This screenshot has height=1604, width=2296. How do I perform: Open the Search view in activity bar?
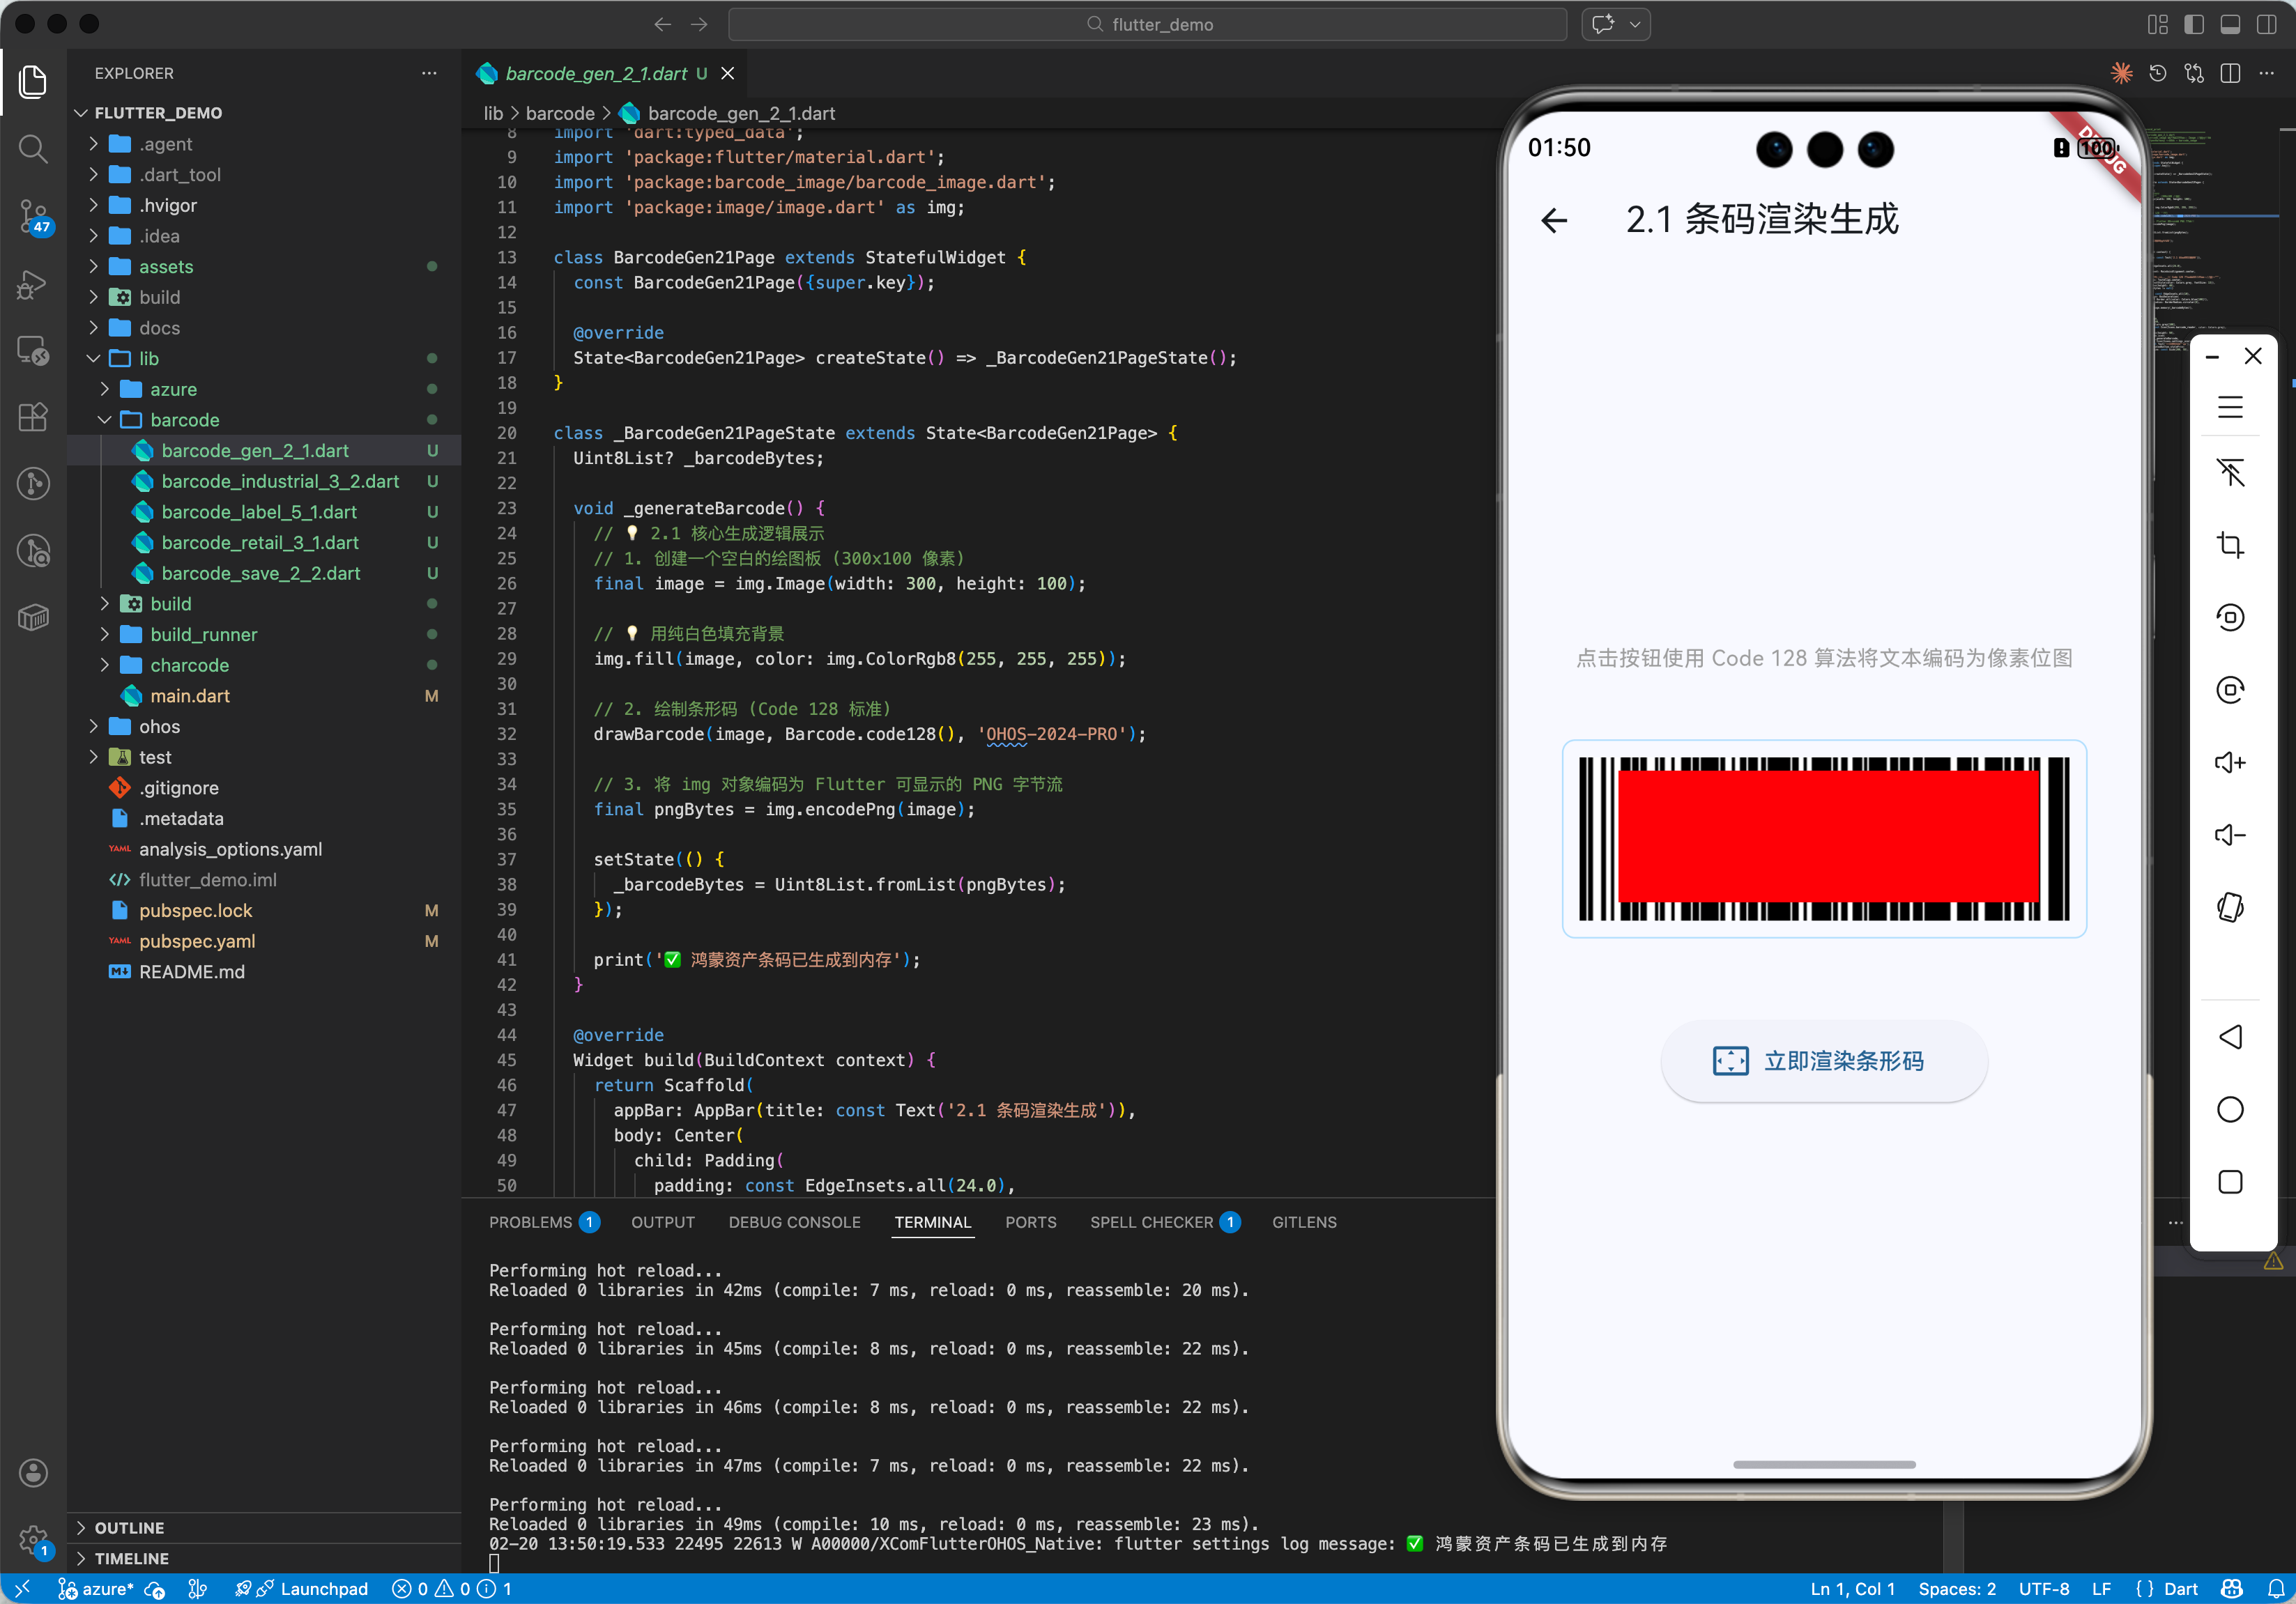33,149
